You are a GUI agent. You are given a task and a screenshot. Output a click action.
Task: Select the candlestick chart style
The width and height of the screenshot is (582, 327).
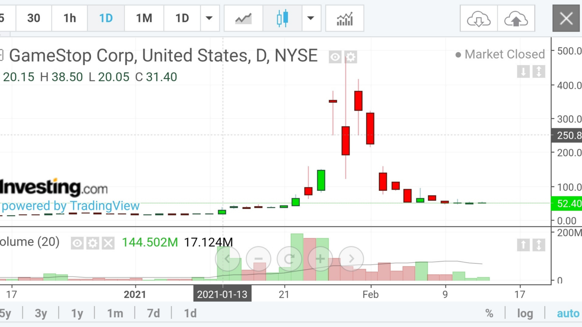click(282, 18)
